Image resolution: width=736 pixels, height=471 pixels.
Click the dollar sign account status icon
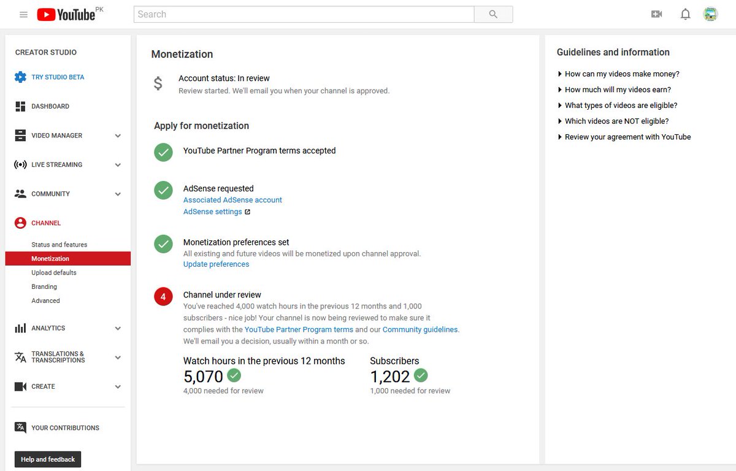click(158, 84)
